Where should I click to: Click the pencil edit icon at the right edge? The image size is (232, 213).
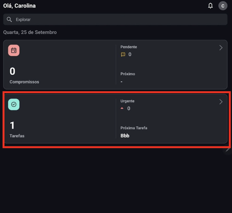pos(227,150)
